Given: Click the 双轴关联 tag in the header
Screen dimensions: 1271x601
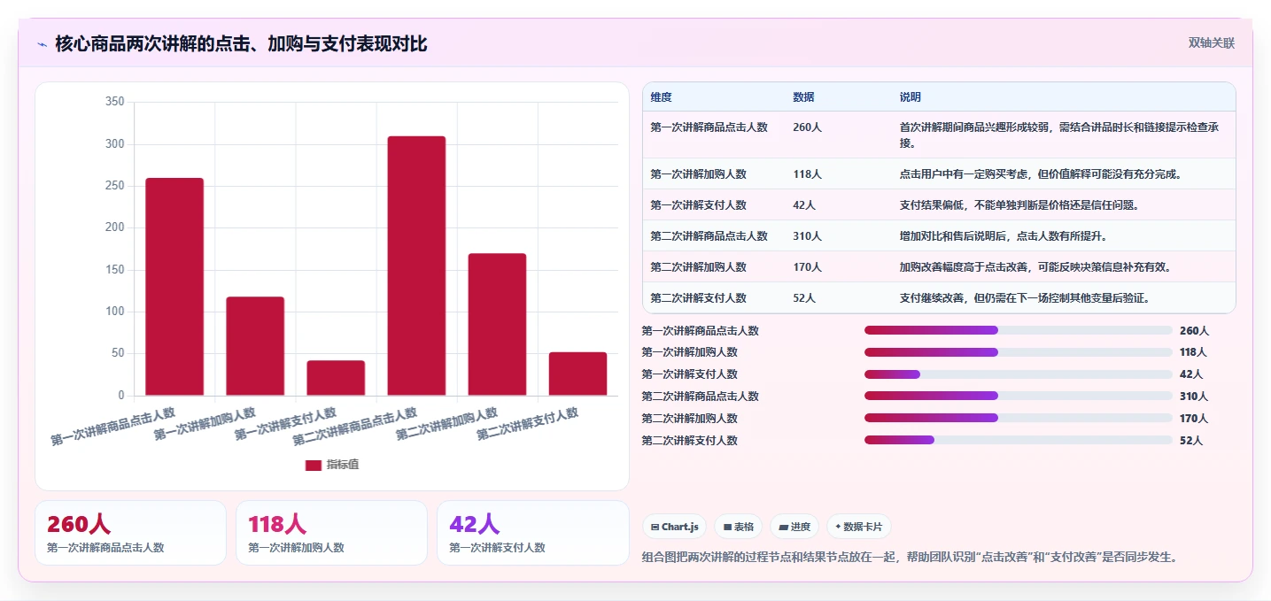Looking at the screenshot, I should tap(1211, 43).
